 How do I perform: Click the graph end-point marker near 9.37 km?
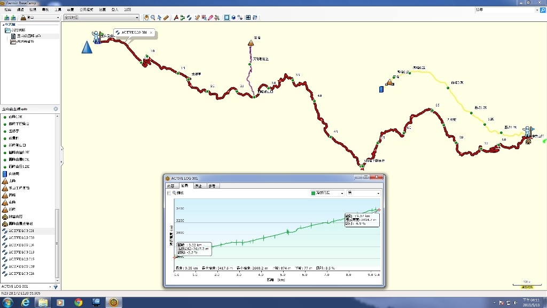coord(379,210)
